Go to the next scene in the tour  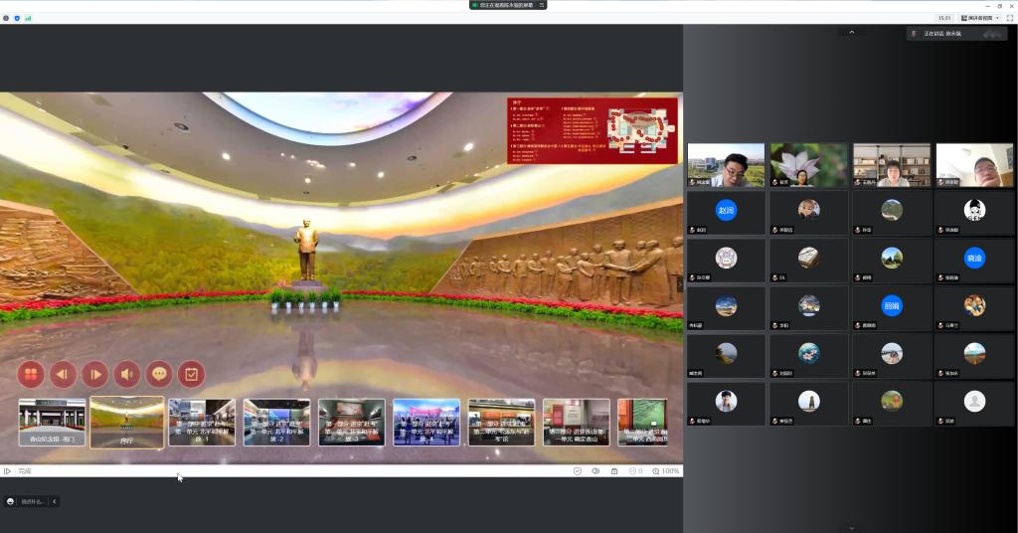[x=94, y=374]
